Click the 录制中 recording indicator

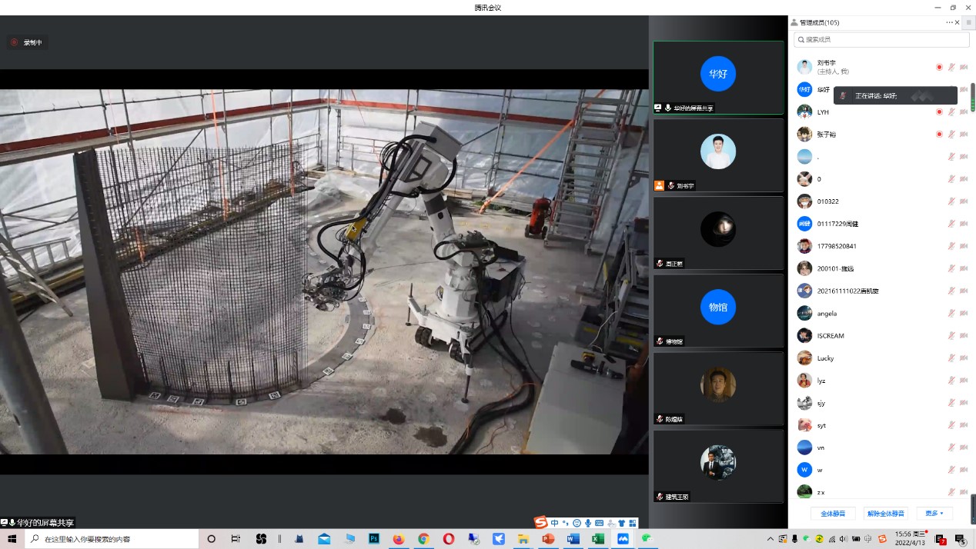tap(27, 42)
